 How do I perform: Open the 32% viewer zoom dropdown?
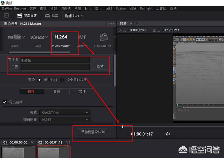pyautogui.click(x=126, y=23)
